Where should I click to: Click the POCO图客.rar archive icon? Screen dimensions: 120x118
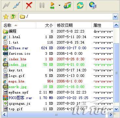[x=5, y=98]
